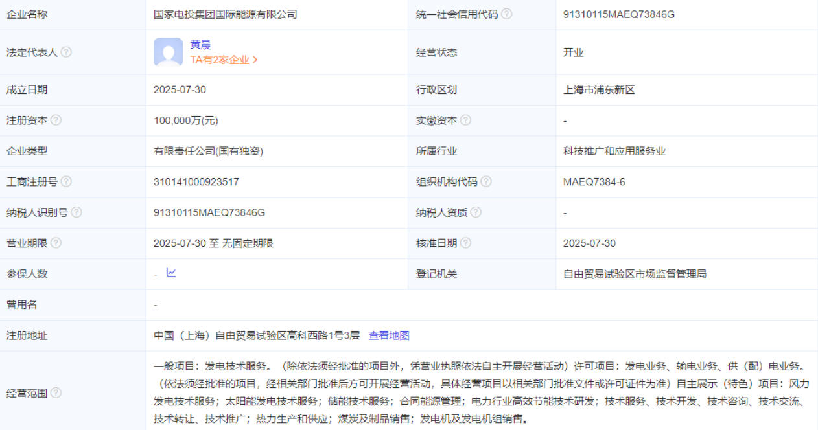Click the help icon beside 纳税人识别号
818x430 pixels.
pos(76,212)
